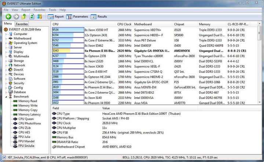
Task: Sort by the Memory column header
Action: [212, 24]
